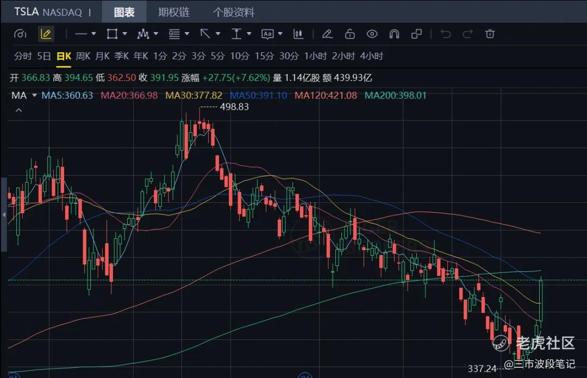The width and height of the screenshot is (587, 378).
Task: Select the arrow drawing tool
Action: pyautogui.click(x=205, y=34)
